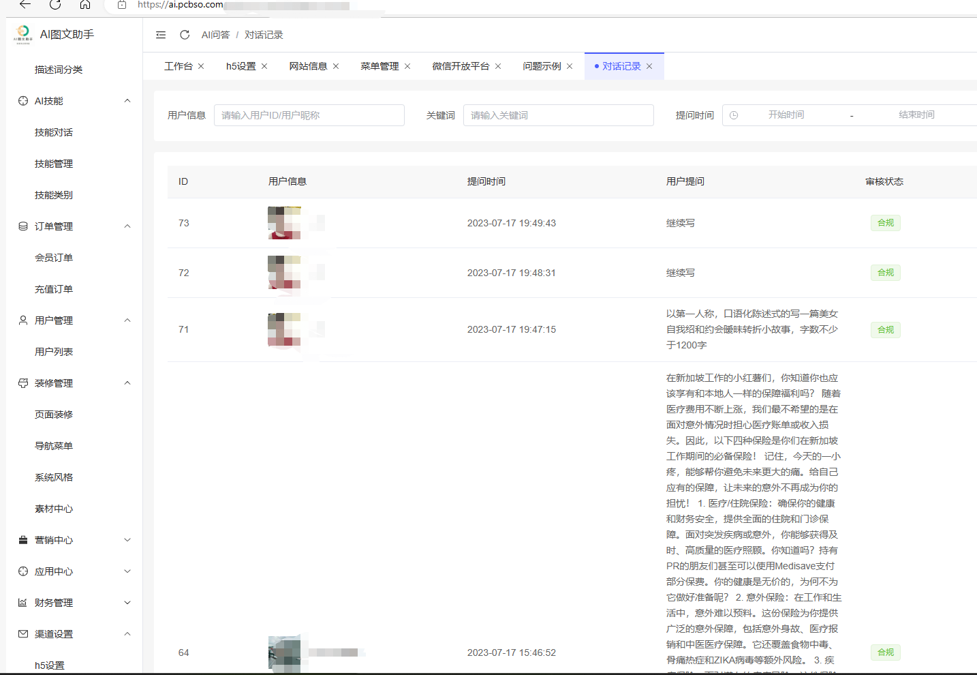Switch to the 网站信息 tab

pos(308,66)
